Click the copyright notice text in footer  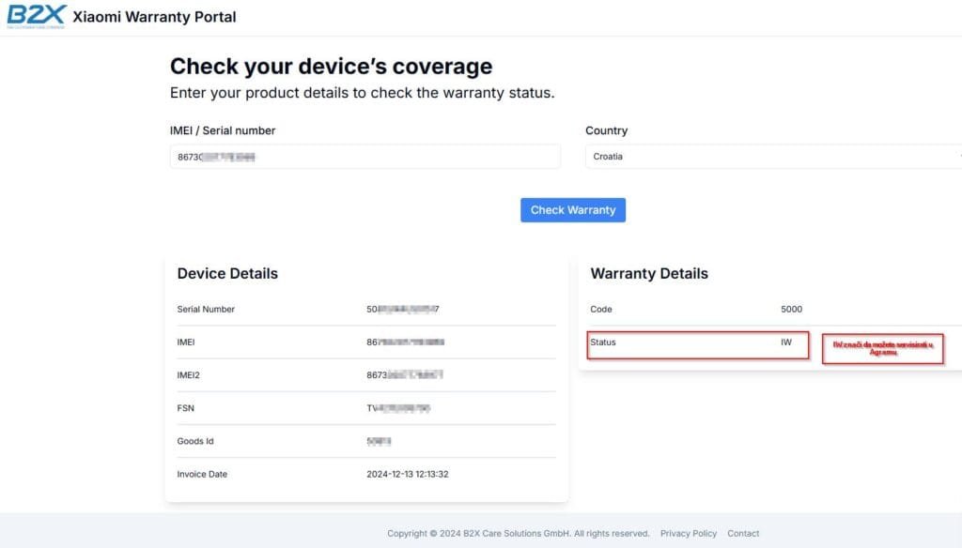click(x=518, y=533)
